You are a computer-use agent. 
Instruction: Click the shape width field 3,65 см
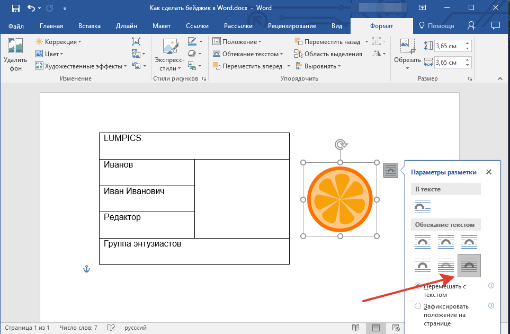tap(450, 62)
